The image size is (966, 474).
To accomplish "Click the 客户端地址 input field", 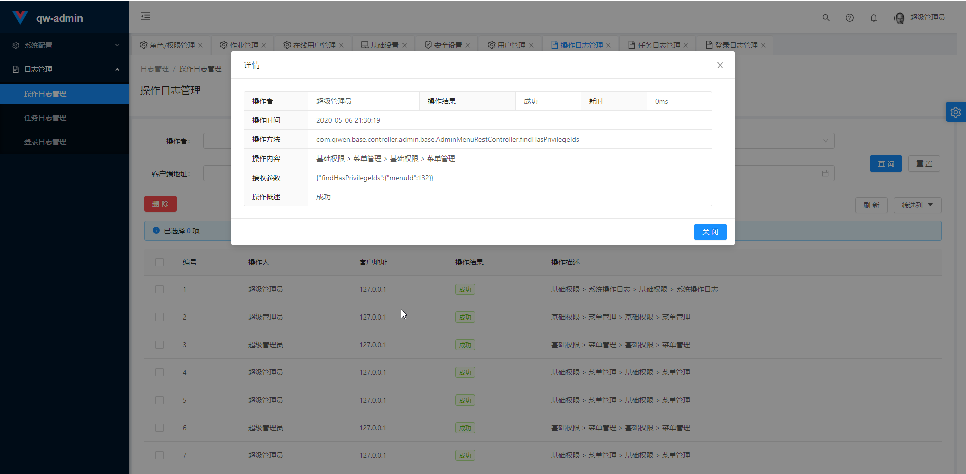I will tap(217, 173).
